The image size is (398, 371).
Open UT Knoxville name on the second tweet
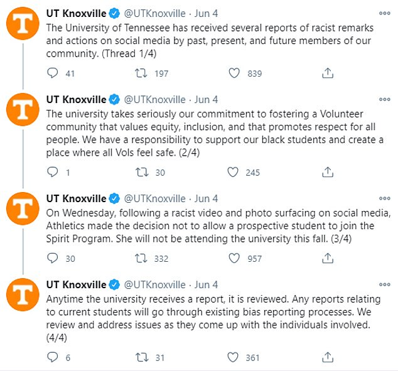click(x=76, y=99)
